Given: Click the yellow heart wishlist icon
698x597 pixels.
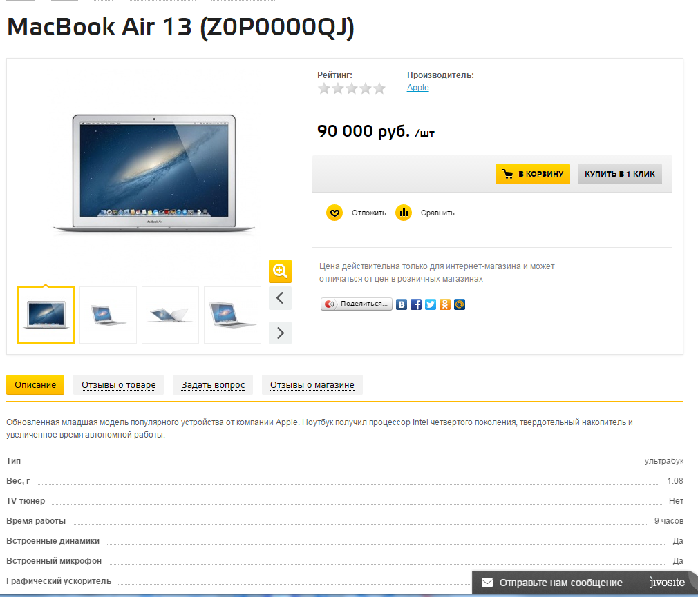Looking at the screenshot, I should [x=334, y=213].
